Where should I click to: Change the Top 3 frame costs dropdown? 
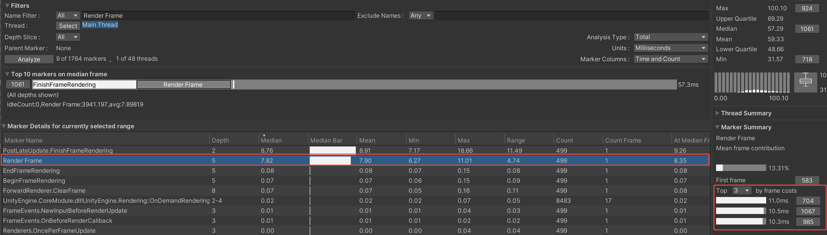742,191
